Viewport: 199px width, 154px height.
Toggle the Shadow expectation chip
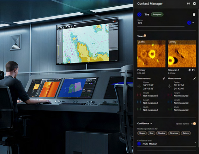[x=161, y=133]
